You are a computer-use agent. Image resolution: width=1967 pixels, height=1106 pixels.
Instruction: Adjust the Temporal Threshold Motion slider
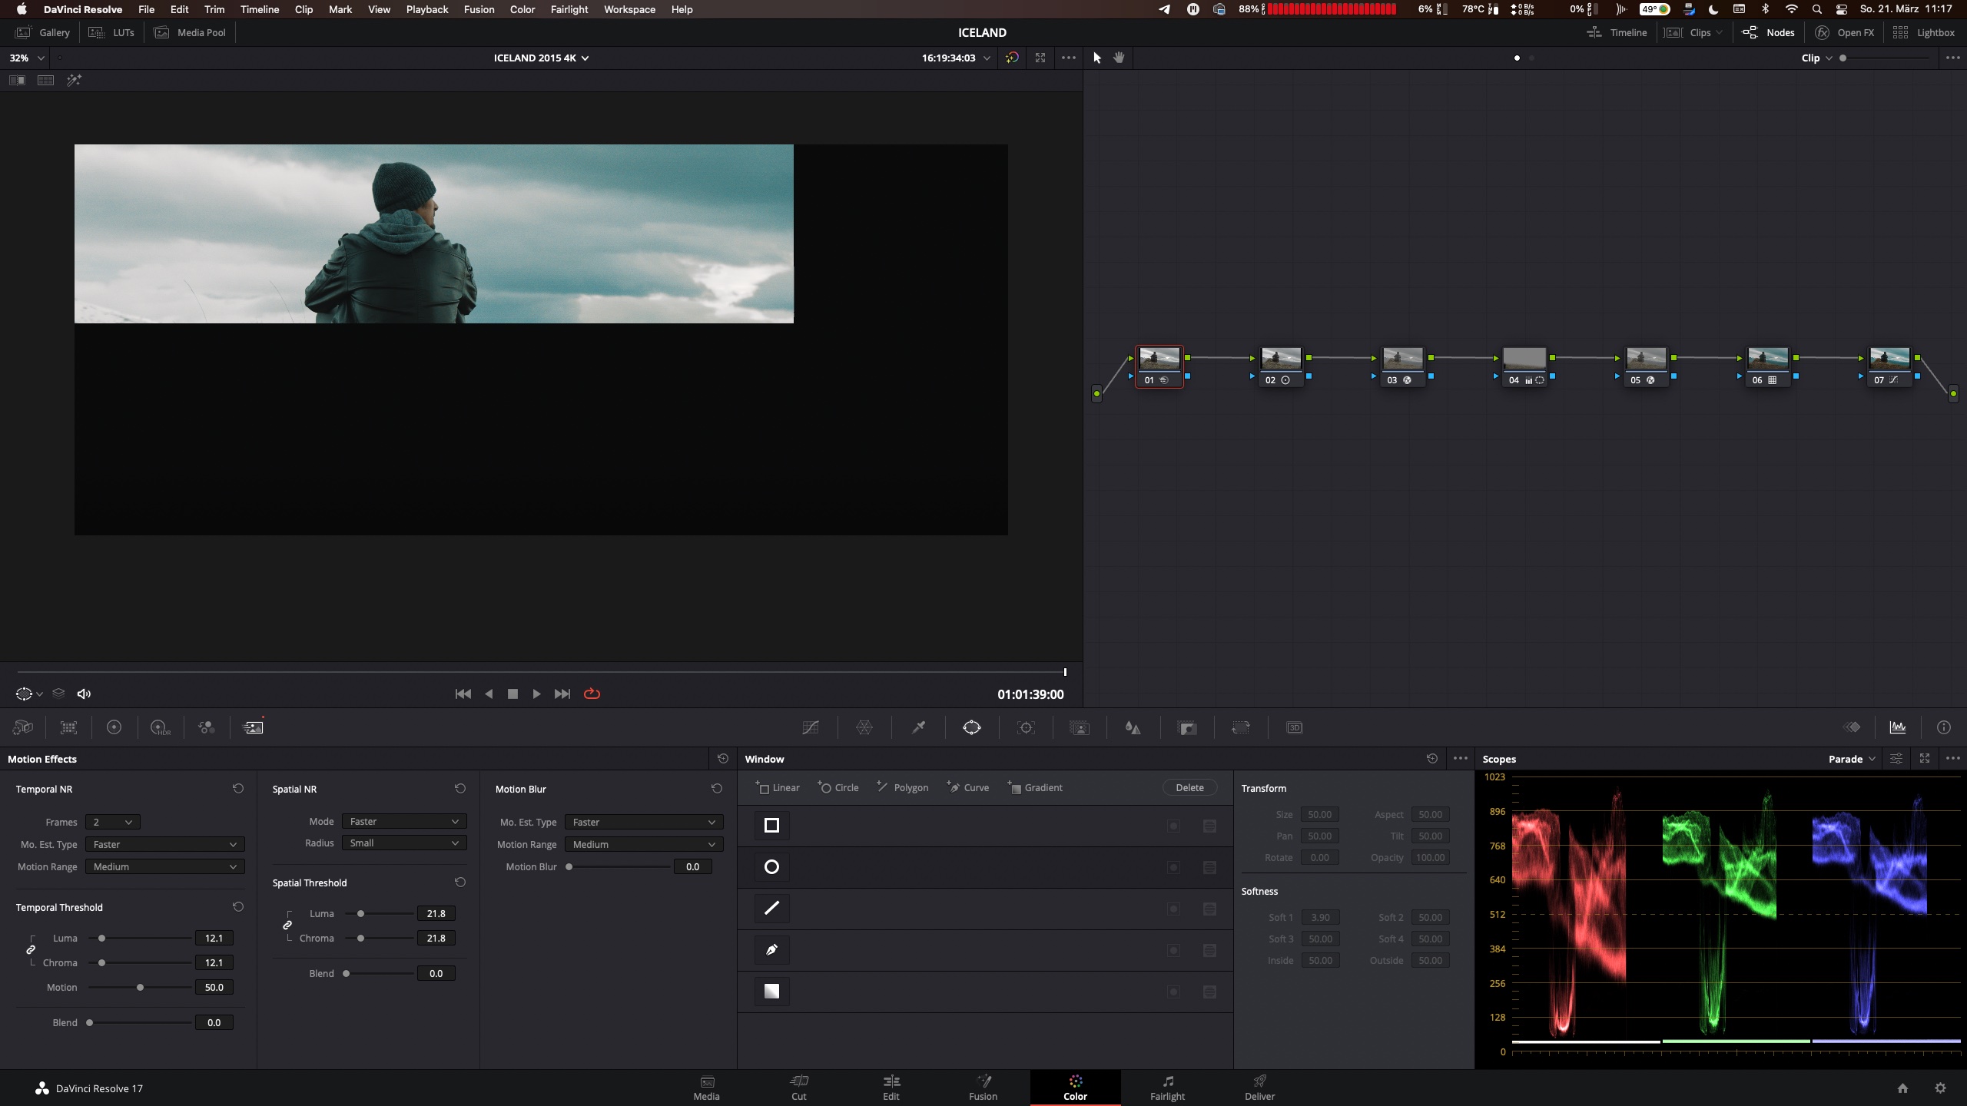[140, 987]
